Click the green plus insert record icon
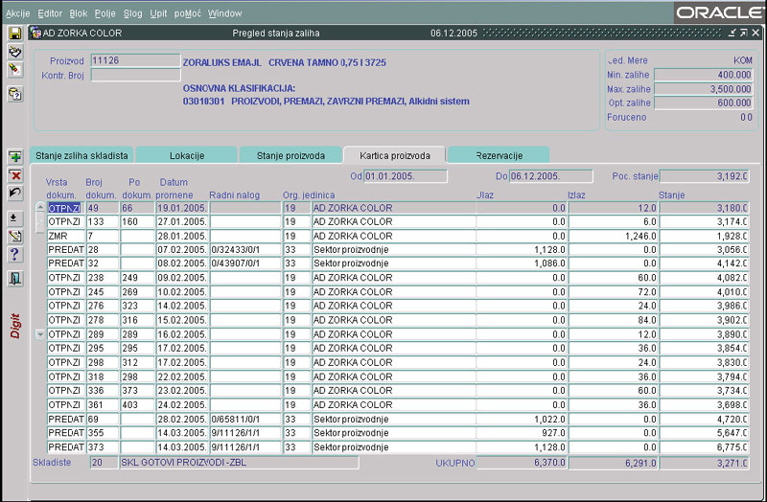 [x=15, y=157]
